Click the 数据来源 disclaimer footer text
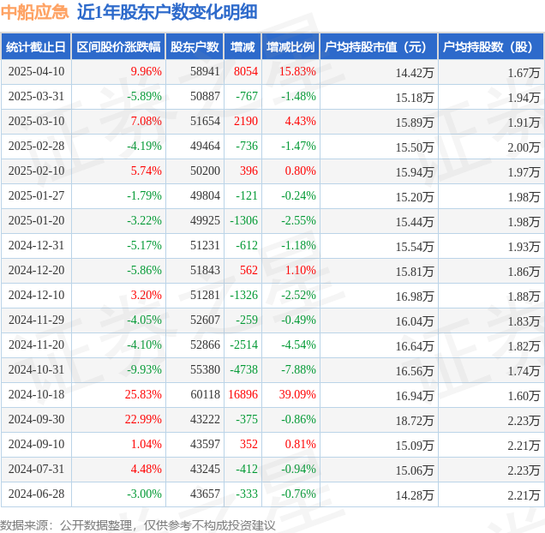 (x=138, y=525)
